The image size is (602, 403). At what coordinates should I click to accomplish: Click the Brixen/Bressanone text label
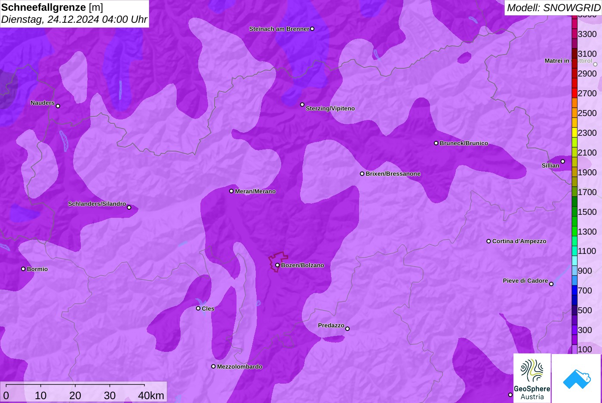393,174
